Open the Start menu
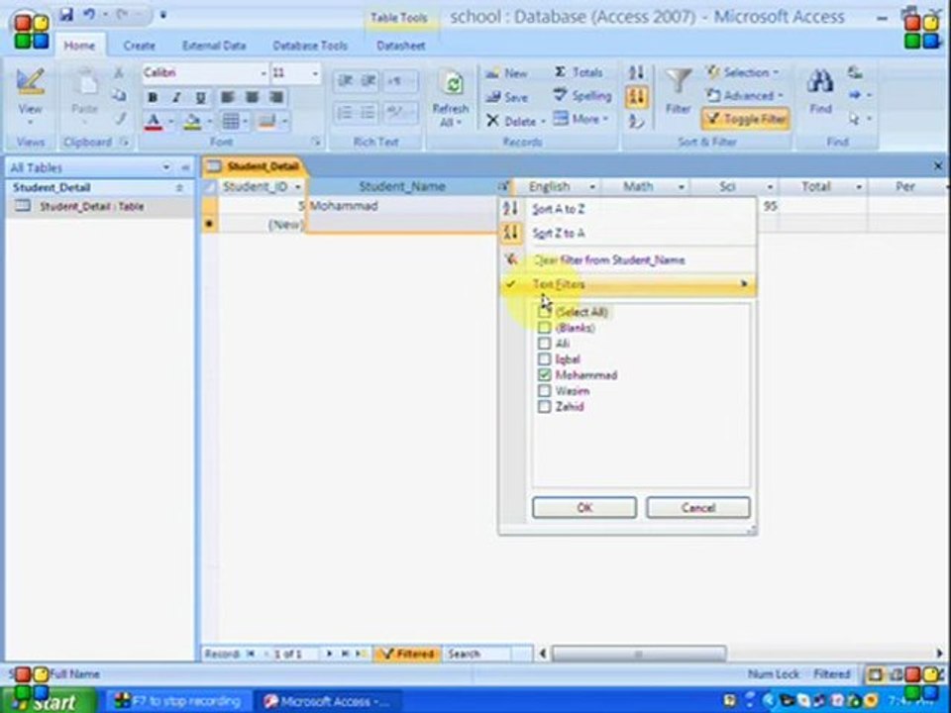Screen dimensions: 951x713 click(x=49, y=701)
